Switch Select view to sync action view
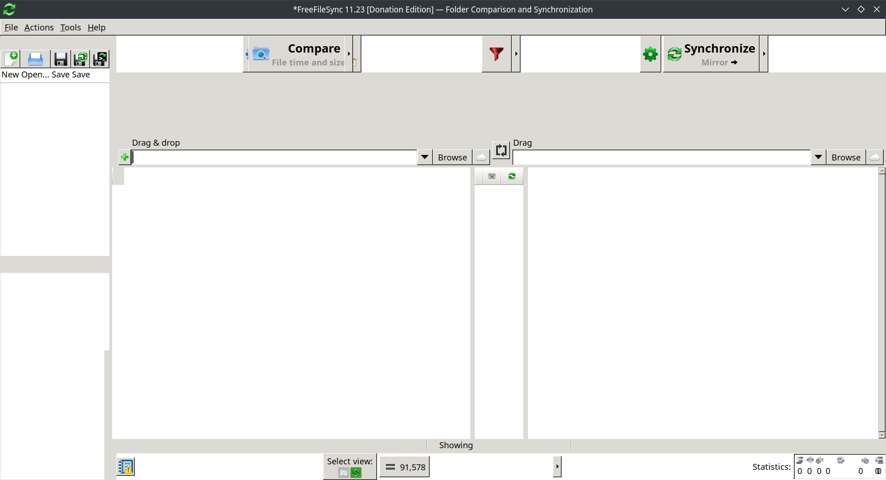 pos(356,473)
